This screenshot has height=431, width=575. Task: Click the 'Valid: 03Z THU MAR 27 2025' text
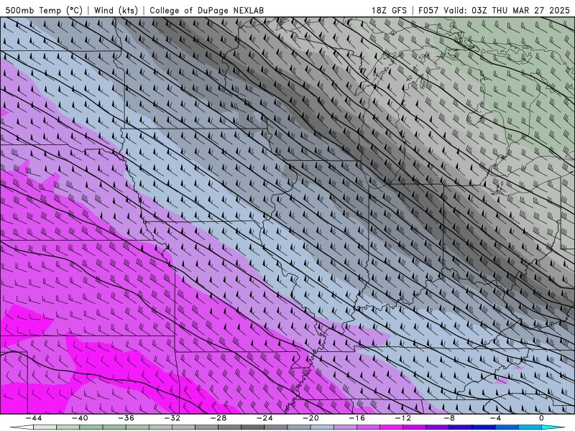[507, 10]
